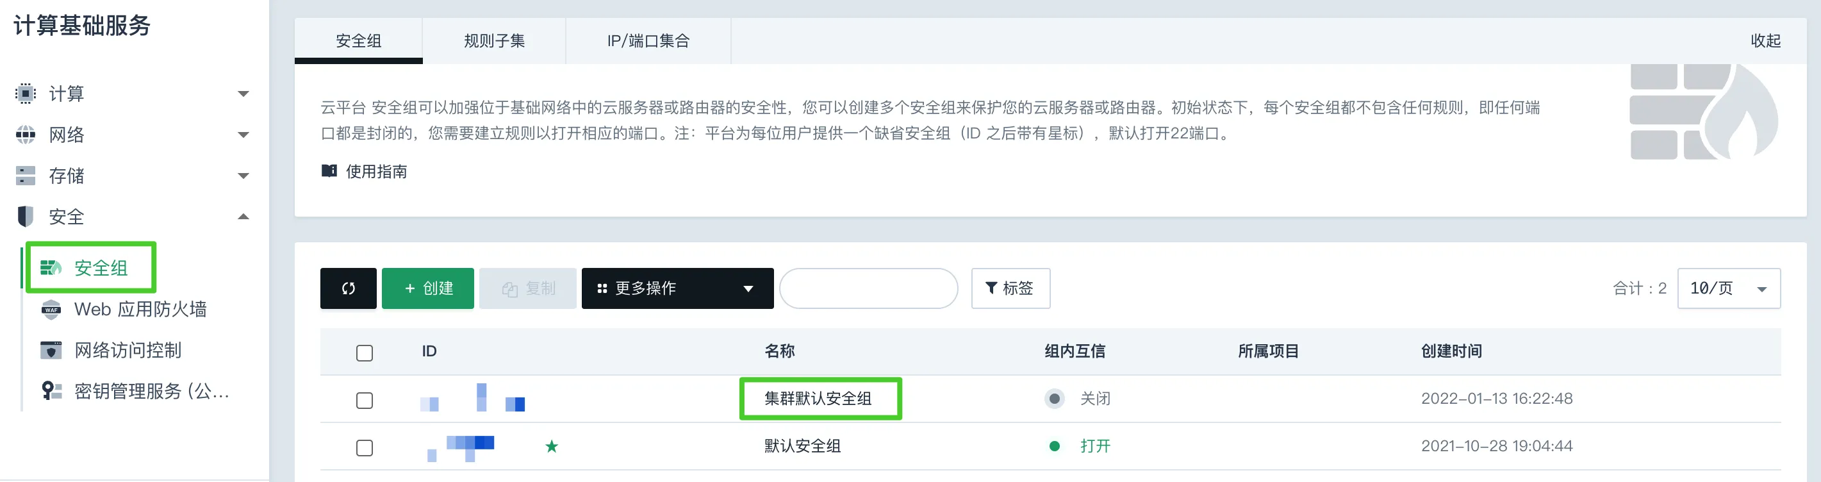Image resolution: width=1821 pixels, height=482 pixels.
Task: Open the 10/页 page size dropdown
Action: point(1728,288)
